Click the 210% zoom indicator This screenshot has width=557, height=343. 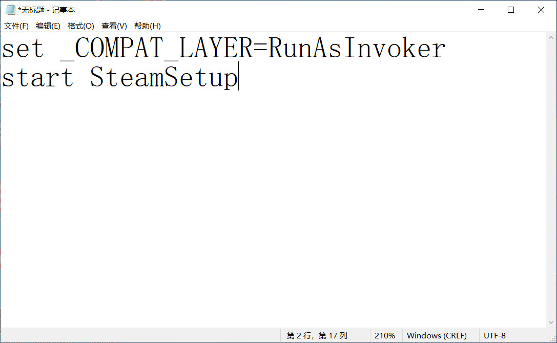[x=385, y=335]
